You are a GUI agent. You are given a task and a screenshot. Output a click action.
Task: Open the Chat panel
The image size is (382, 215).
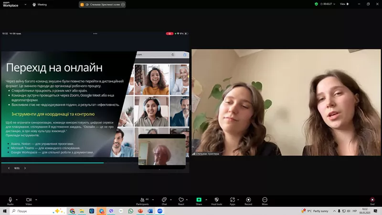click(x=164, y=201)
